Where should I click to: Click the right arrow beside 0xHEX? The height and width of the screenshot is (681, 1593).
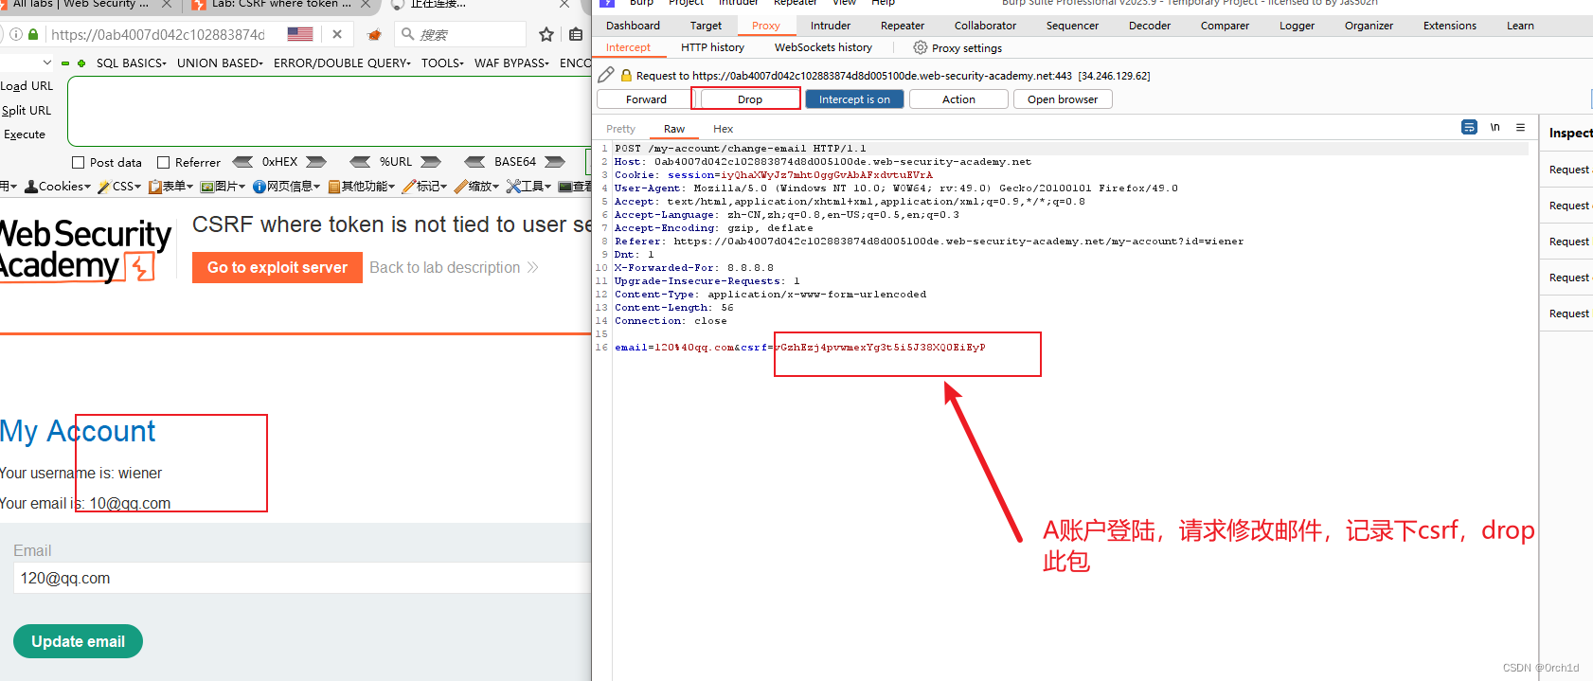click(x=316, y=162)
